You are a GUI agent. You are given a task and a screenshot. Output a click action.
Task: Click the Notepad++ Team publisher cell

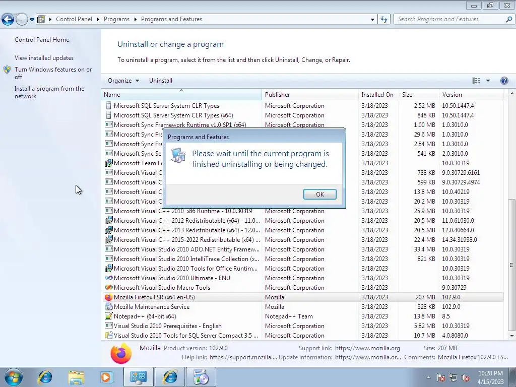click(x=289, y=316)
